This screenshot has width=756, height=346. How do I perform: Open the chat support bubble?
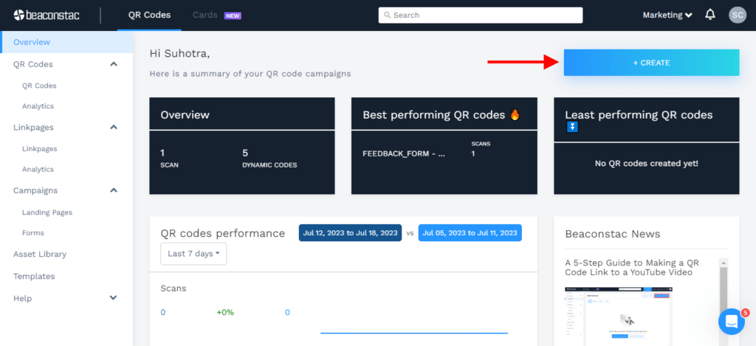click(731, 322)
